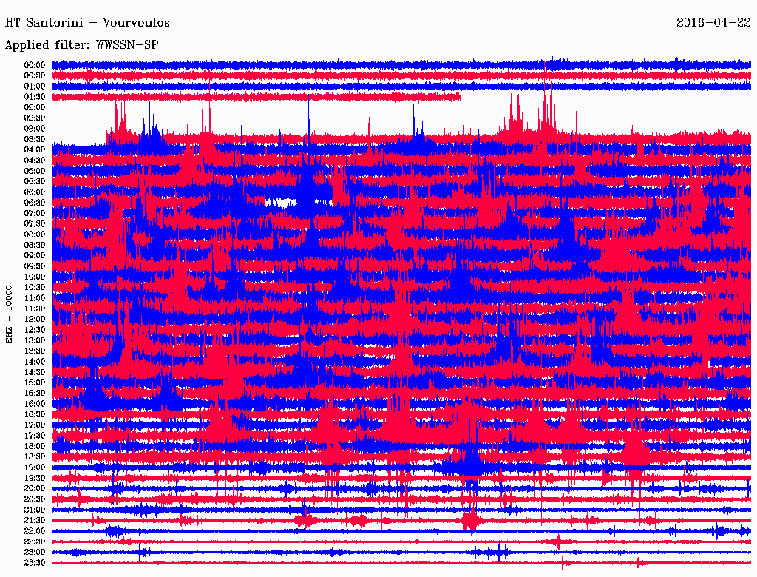Image resolution: width=757 pixels, height=577 pixels.
Task: Select the 19:30 time label
Action: click(x=35, y=478)
